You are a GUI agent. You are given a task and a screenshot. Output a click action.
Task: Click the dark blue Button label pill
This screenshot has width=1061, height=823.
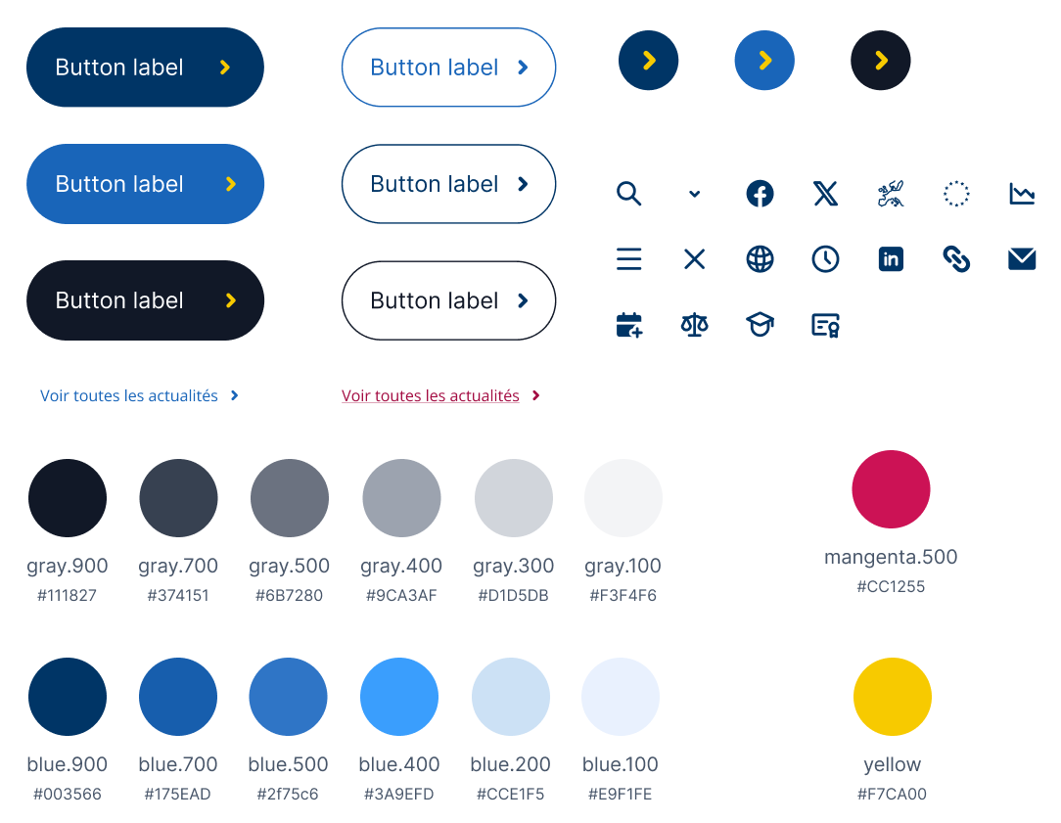tap(145, 67)
